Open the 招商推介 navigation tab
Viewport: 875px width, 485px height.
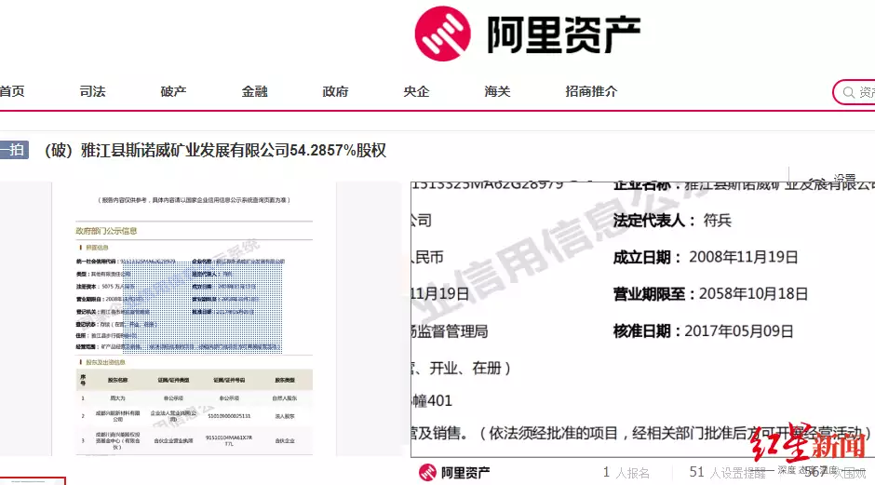pyautogui.click(x=591, y=91)
